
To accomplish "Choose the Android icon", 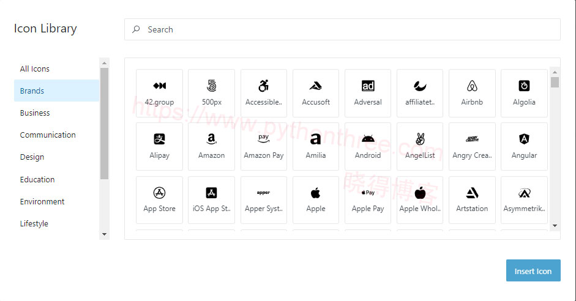I will pyautogui.click(x=368, y=146).
